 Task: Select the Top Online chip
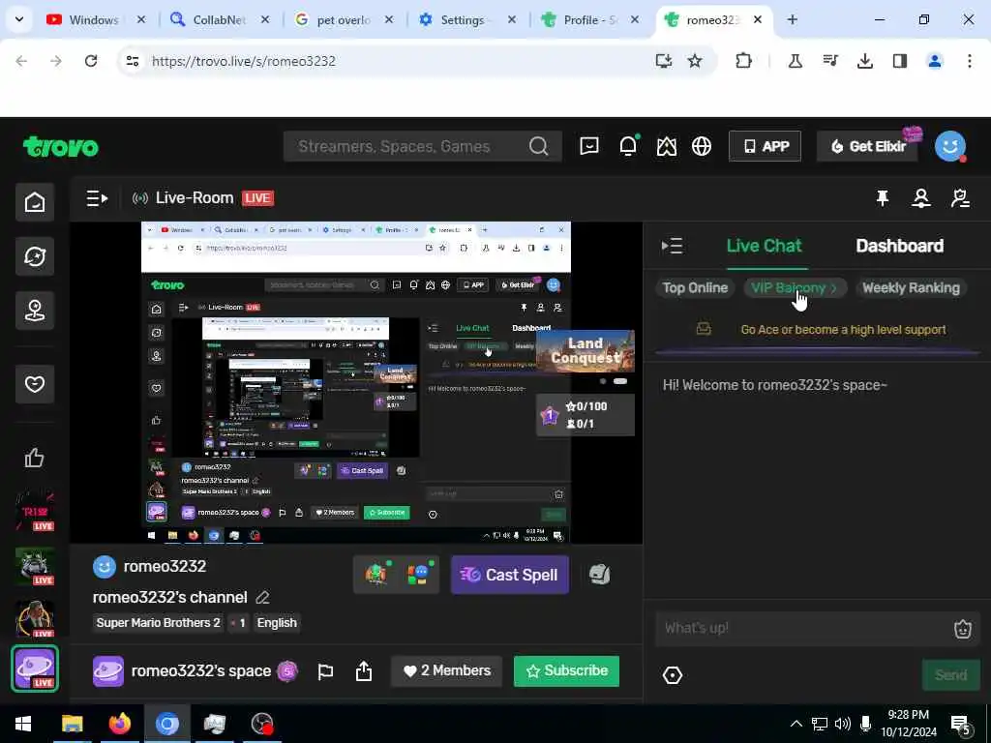click(695, 288)
